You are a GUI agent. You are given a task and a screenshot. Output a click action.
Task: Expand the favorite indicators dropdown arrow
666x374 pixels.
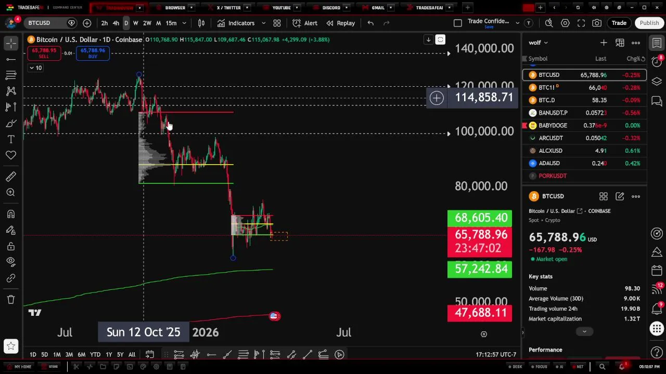[x=263, y=23]
